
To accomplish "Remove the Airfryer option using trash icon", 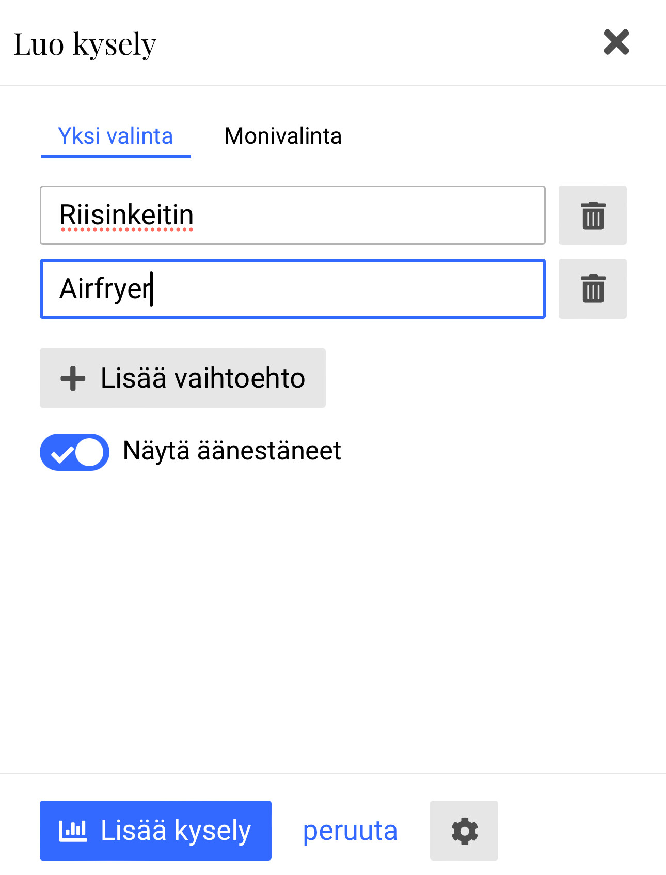I will tap(593, 289).
